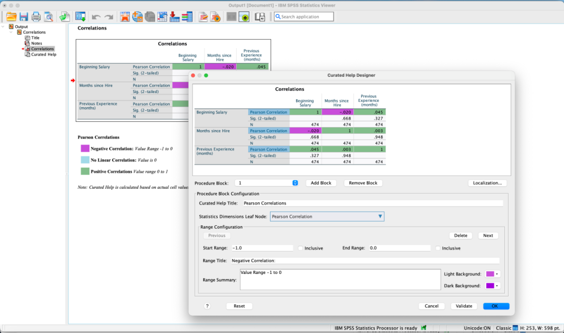
Task: Toggle the Start Range Inclusive checkbox
Action: [x=300, y=248]
